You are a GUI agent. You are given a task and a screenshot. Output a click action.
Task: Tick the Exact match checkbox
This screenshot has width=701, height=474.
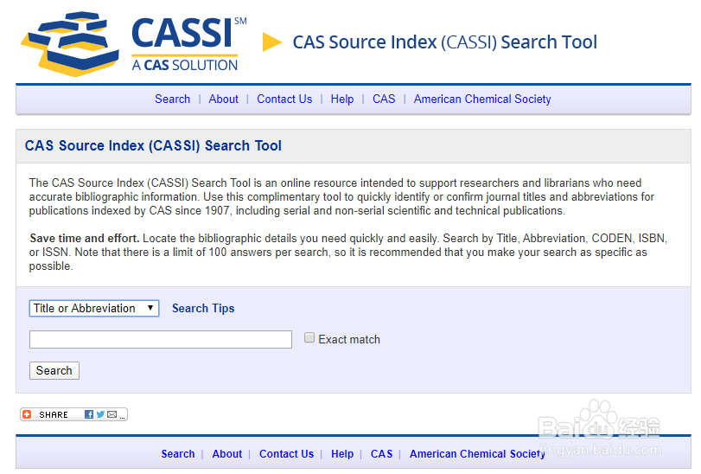pyautogui.click(x=309, y=337)
